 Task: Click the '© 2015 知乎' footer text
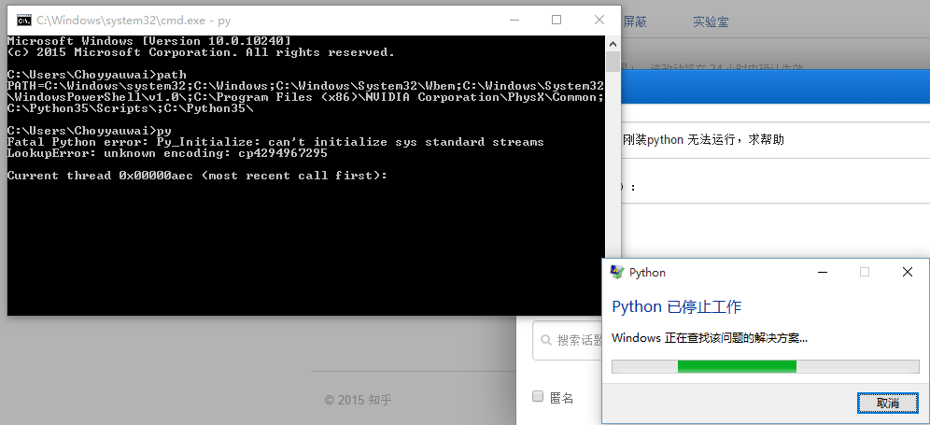(359, 400)
